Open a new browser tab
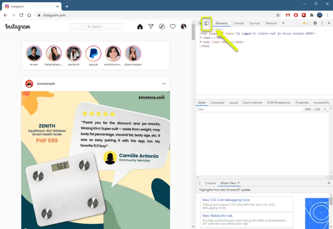Screen dimensions: 333x229 [67, 7]
